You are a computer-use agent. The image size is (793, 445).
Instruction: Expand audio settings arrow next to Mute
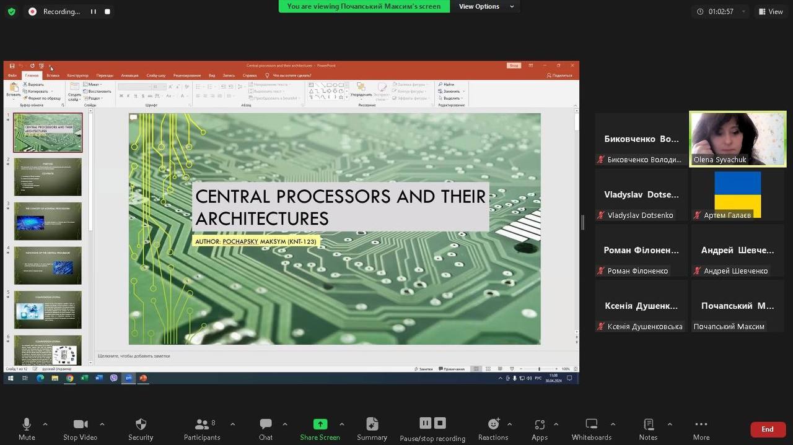point(45,424)
